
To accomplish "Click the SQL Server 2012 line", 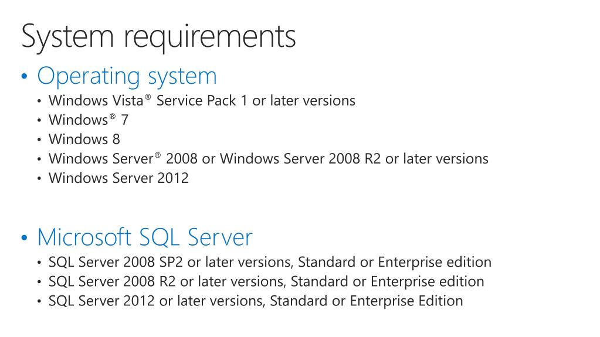I will coord(256,301).
